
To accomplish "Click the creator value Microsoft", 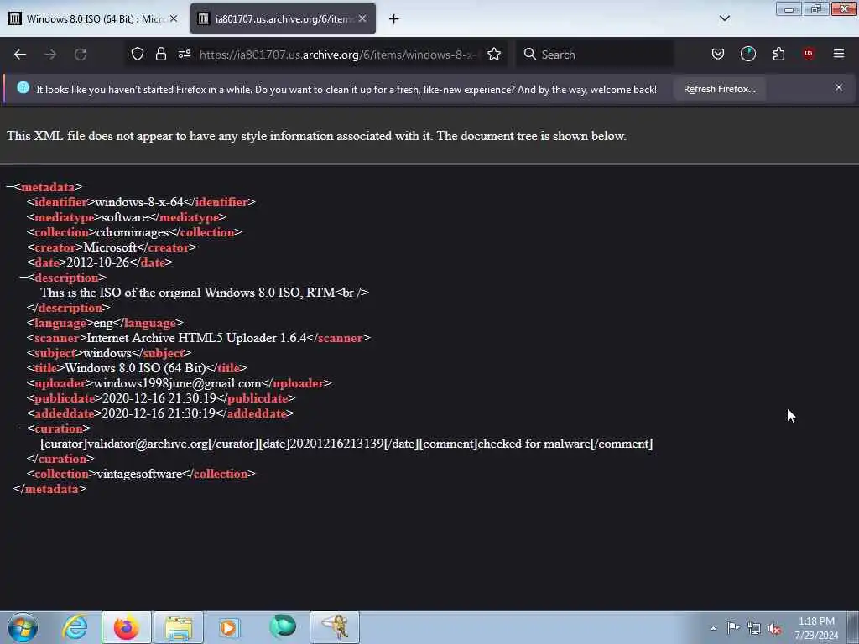I will pyautogui.click(x=110, y=247).
